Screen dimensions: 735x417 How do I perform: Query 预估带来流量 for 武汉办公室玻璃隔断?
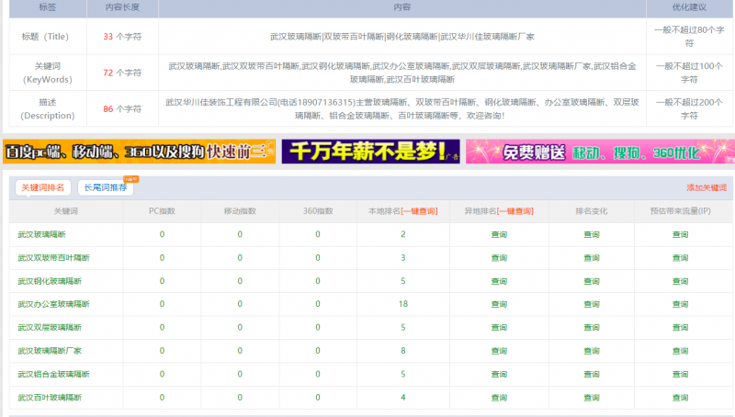pyautogui.click(x=680, y=304)
